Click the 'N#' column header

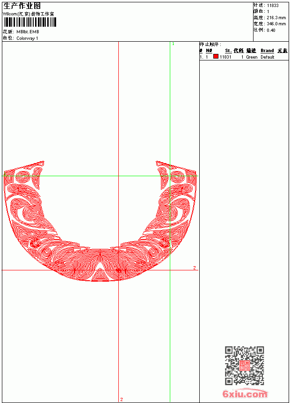(x=209, y=51)
